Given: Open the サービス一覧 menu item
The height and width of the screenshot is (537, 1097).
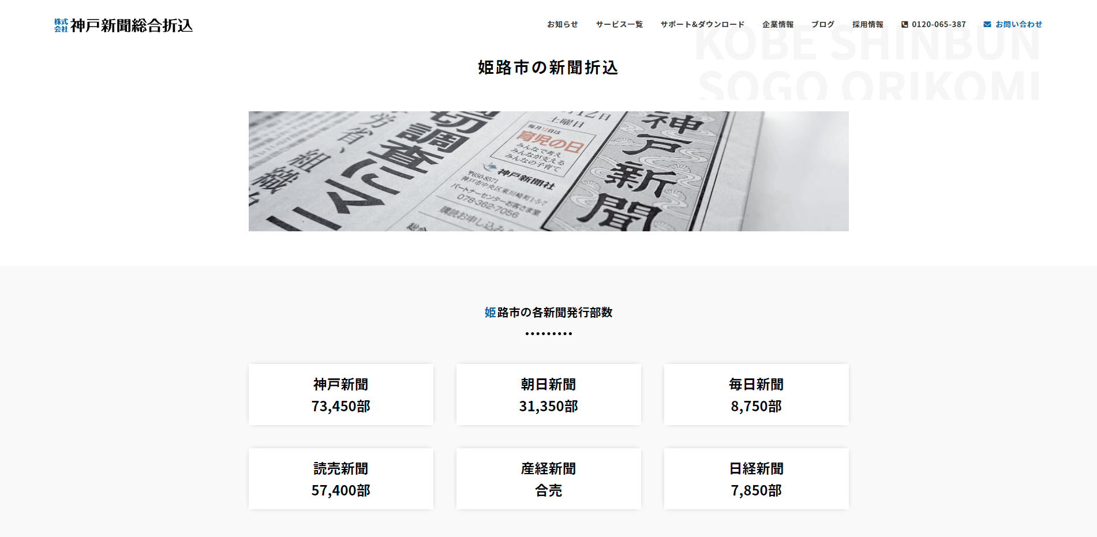Looking at the screenshot, I should (x=619, y=24).
